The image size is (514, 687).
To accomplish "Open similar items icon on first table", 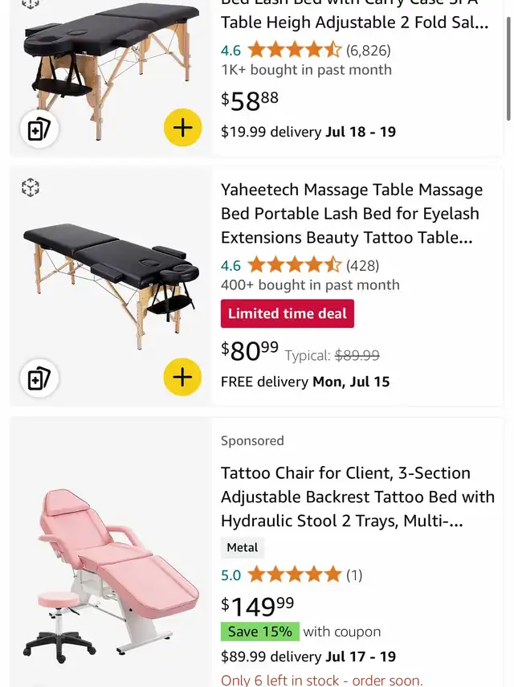I will point(39,129).
